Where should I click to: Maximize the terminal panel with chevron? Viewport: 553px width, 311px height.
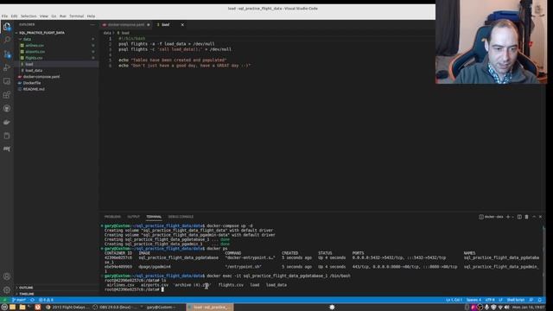534,217
